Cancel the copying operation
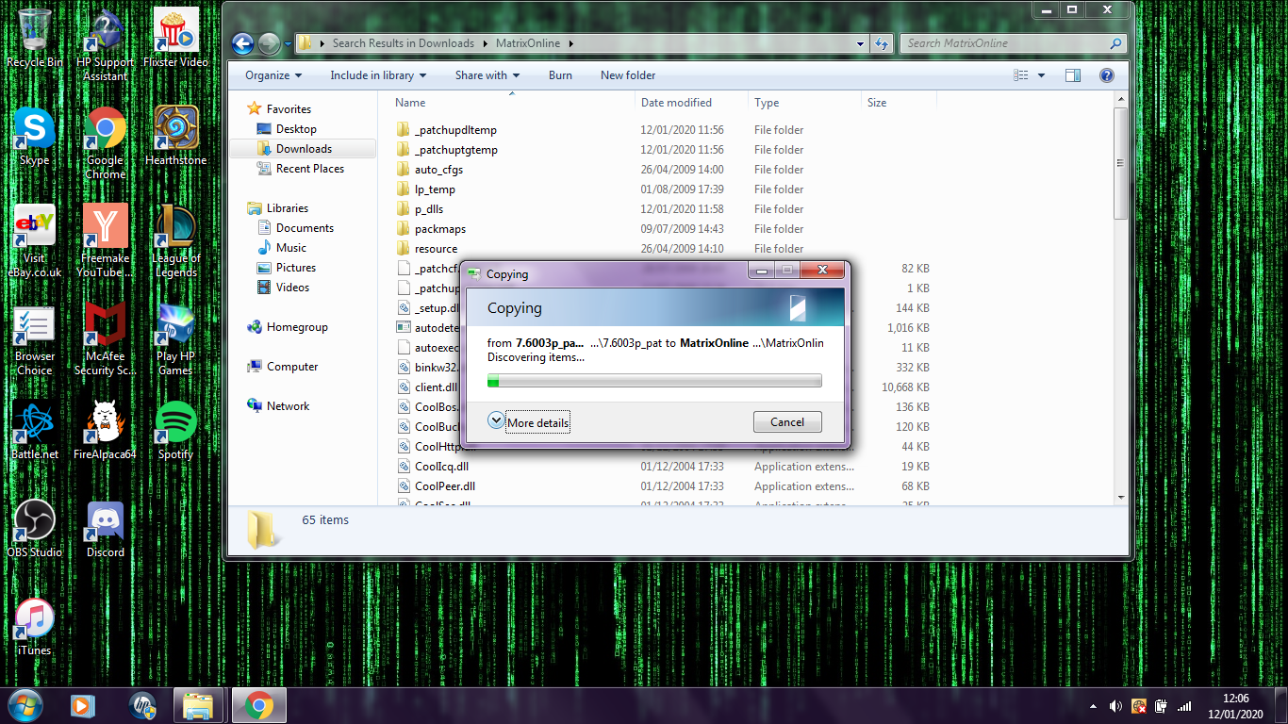 pos(787,422)
